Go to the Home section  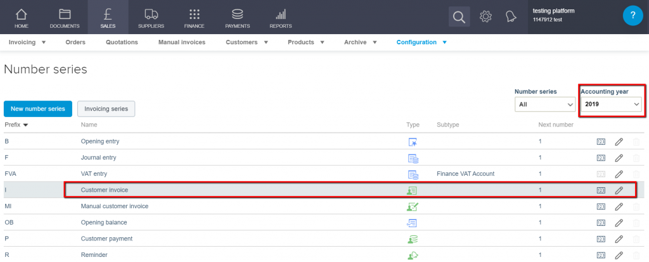click(x=22, y=17)
